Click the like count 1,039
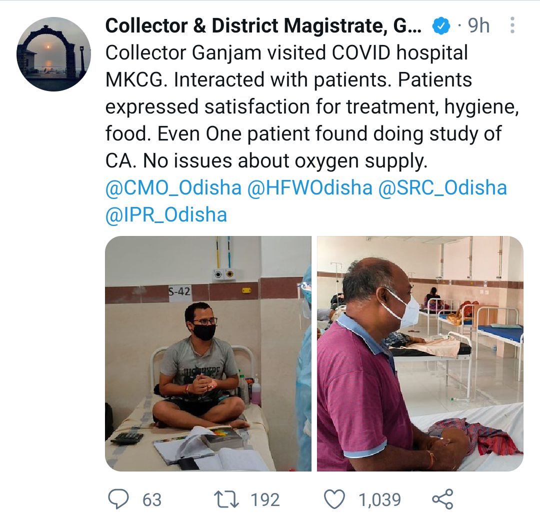Viewport: 540px width, 520px height. [380, 499]
